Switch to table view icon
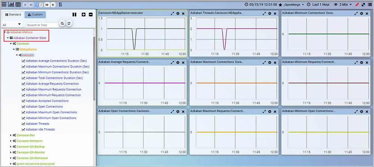374x167 pixels. 18,4
